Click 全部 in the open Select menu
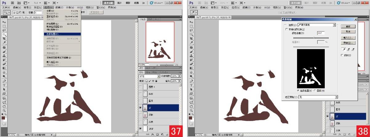 tap(62, 11)
